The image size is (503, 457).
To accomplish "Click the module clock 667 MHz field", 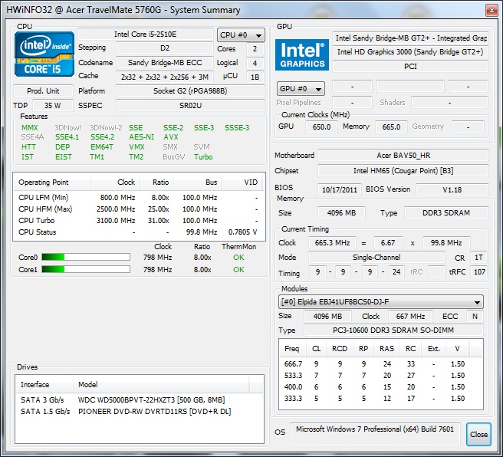I will point(410,317).
